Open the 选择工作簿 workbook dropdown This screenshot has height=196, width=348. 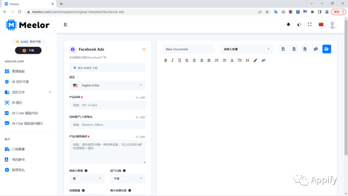[x=247, y=49]
